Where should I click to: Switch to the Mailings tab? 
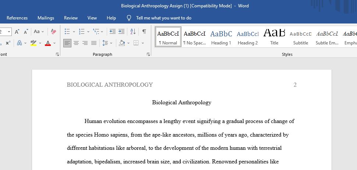(46, 18)
